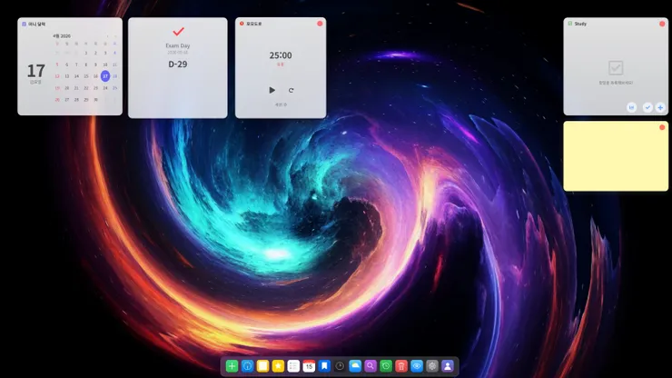Go to the next month in calendar
672x378 pixels.
click(114, 36)
